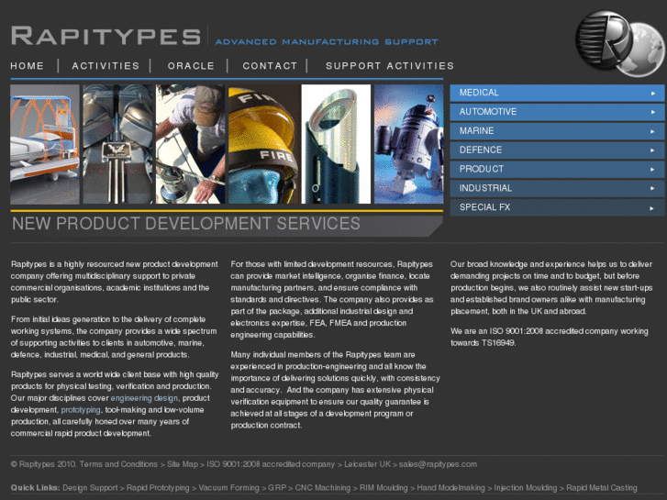Expand the Product arrow indicator
Screen dimensions: 667x500
[653, 170]
